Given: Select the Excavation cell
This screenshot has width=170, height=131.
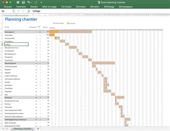Looking at the screenshot, I should coord(16,35).
